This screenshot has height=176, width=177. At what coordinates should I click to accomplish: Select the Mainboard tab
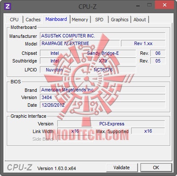(x=56, y=19)
